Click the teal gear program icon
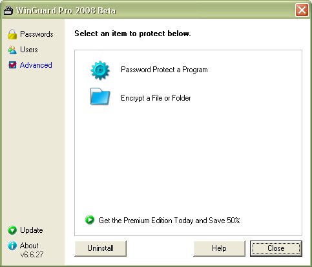This screenshot has height=267, width=312. [100, 70]
